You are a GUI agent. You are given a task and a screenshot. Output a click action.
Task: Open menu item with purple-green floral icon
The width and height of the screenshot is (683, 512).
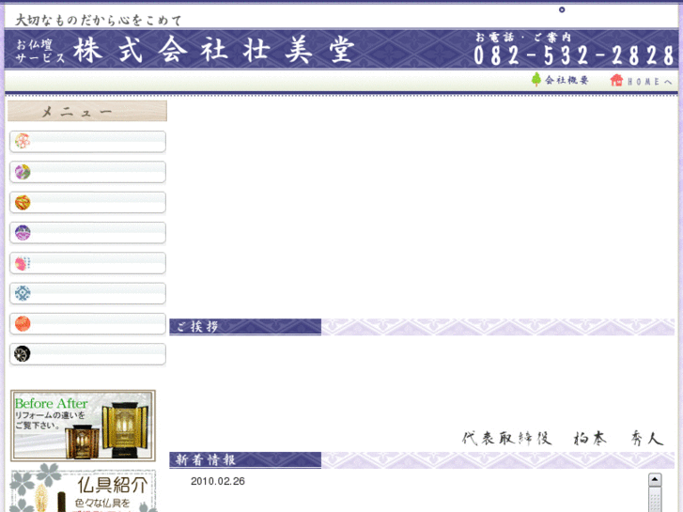(x=87, y=172)
